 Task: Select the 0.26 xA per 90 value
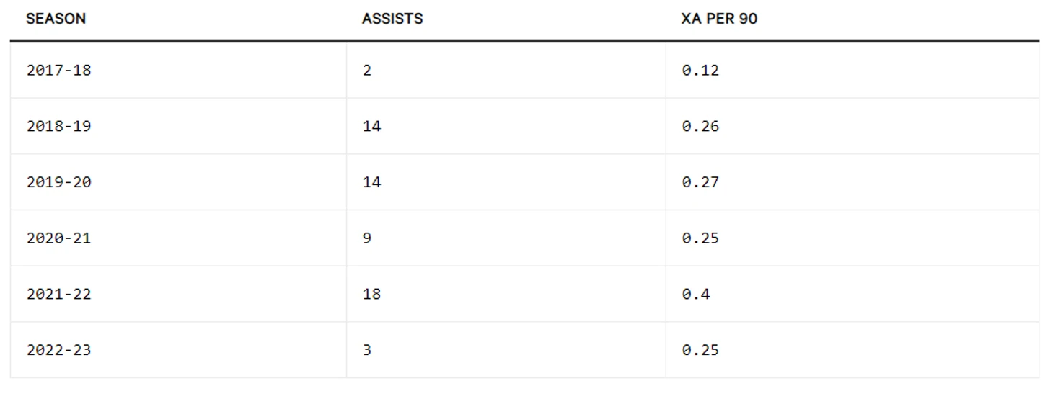pos(700,127)
